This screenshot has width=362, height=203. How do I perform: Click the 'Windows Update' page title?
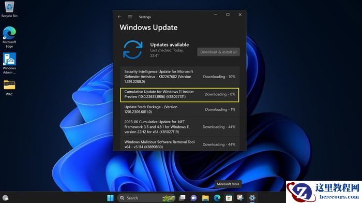[x=149, y=27]
